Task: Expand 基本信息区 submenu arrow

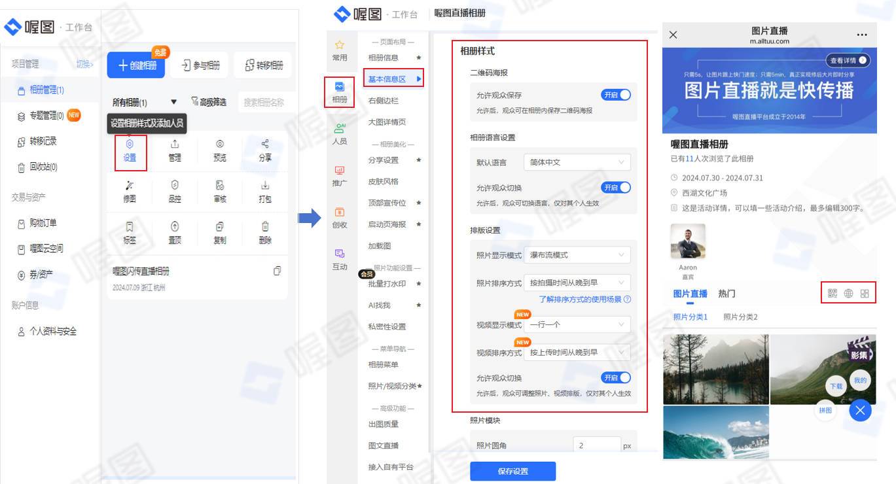Action: click(x=419, y=79)
